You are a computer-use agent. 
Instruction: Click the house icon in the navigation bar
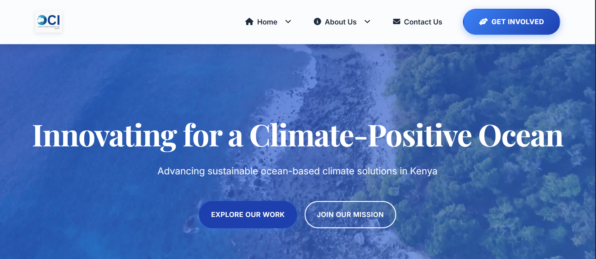(249, 21)
